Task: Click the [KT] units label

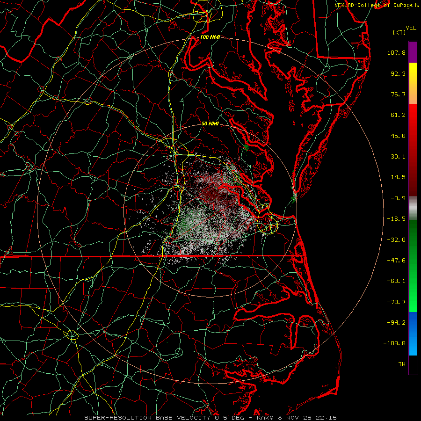Action: [399, 32]
